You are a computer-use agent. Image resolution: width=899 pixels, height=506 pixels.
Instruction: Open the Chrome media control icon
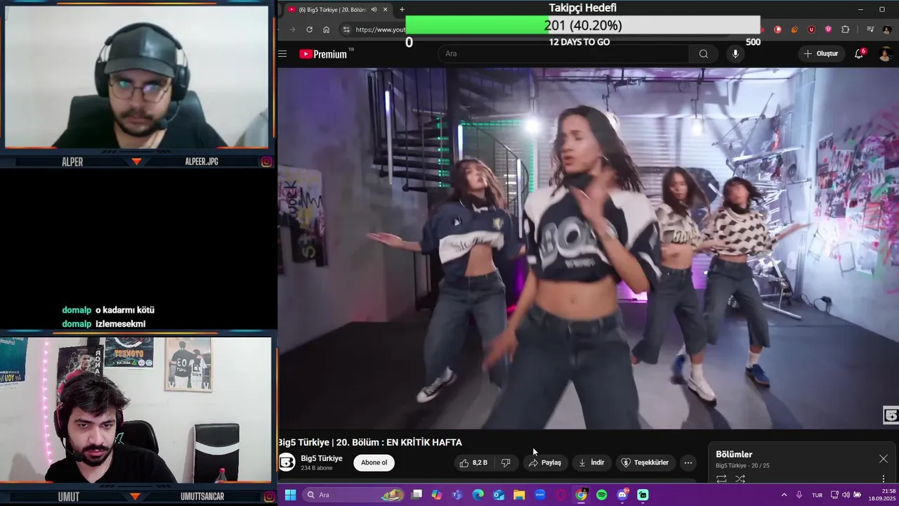(870, 30)
